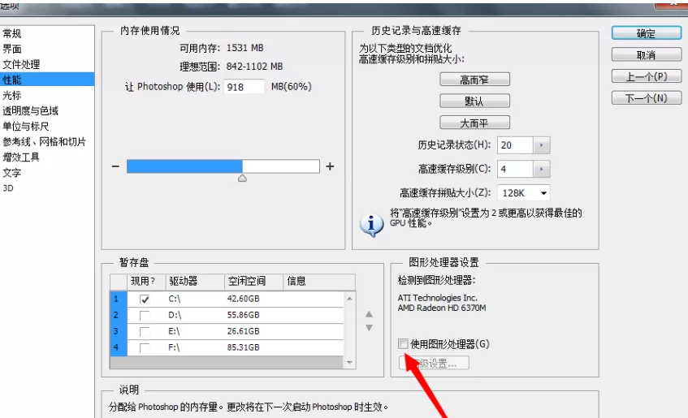Apply the 默认 cache preset
This screenshot has width=688, height=418.
pos(474,101)
